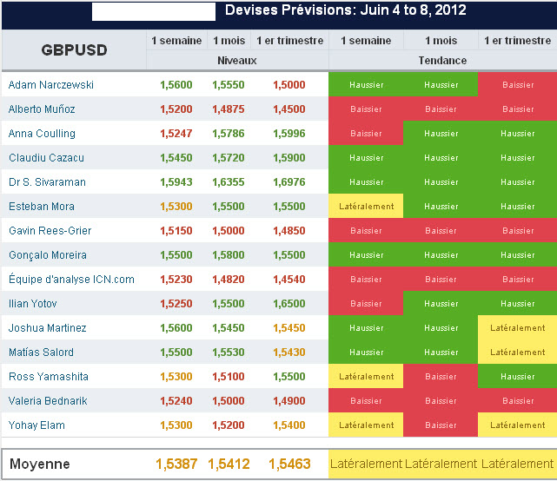This screenshot has height=481, width=557.
Task: Open Adam Narczewski analyst link
Action: (50, 85)
